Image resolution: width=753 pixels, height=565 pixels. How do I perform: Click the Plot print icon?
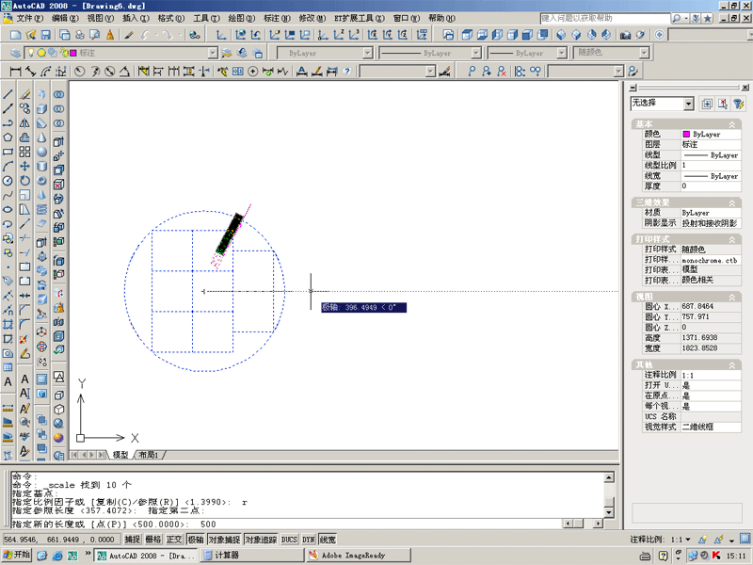[80, 35]
